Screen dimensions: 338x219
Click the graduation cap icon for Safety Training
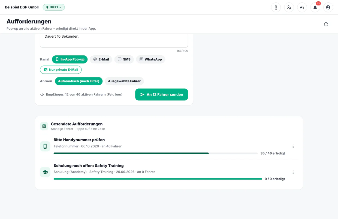(x=45, y=172)
